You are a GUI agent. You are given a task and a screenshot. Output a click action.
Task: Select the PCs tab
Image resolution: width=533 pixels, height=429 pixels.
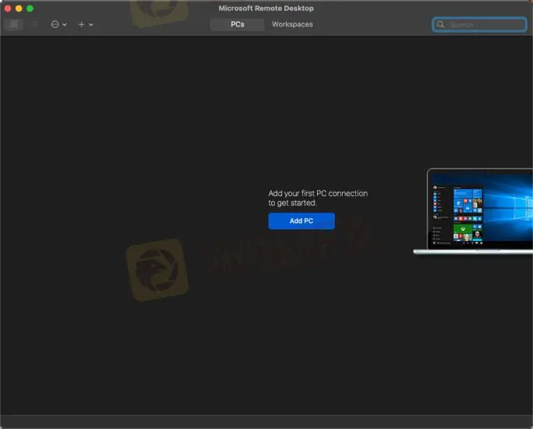[x=237, y=25]
